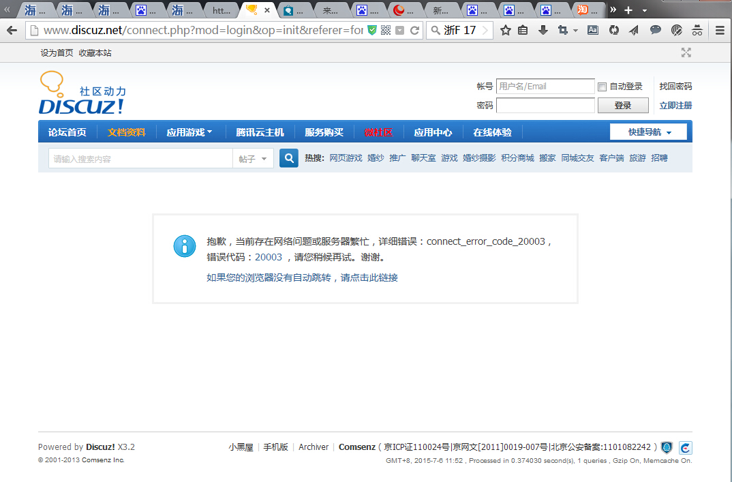
Task: Open the 论坛首页 nav item
Action: pos(67,132)
